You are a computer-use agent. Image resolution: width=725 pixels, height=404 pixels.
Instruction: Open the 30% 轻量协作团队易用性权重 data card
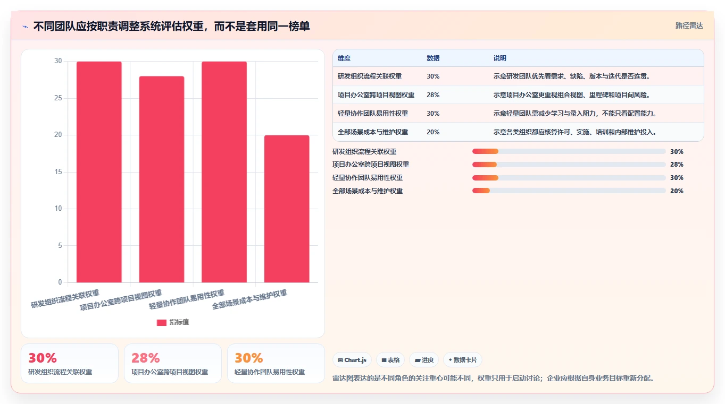(276, 364)
